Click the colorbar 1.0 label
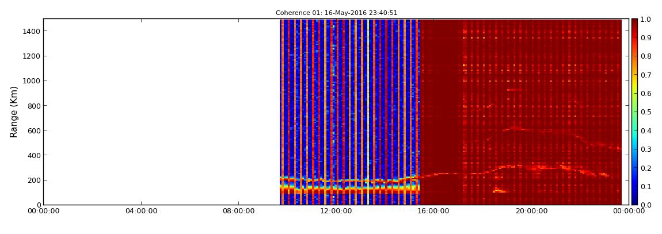The height and width of the screenshot is (234, 662). [x=645, y=20]
